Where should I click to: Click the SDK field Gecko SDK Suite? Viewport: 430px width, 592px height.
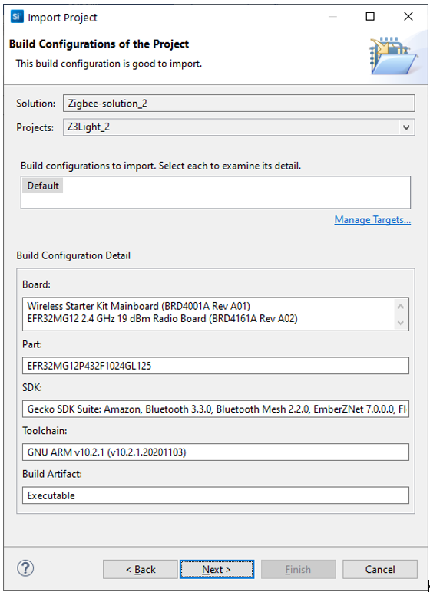pos(216,409)
